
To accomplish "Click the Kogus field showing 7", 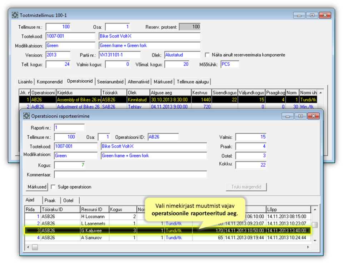I will (69, 165).
